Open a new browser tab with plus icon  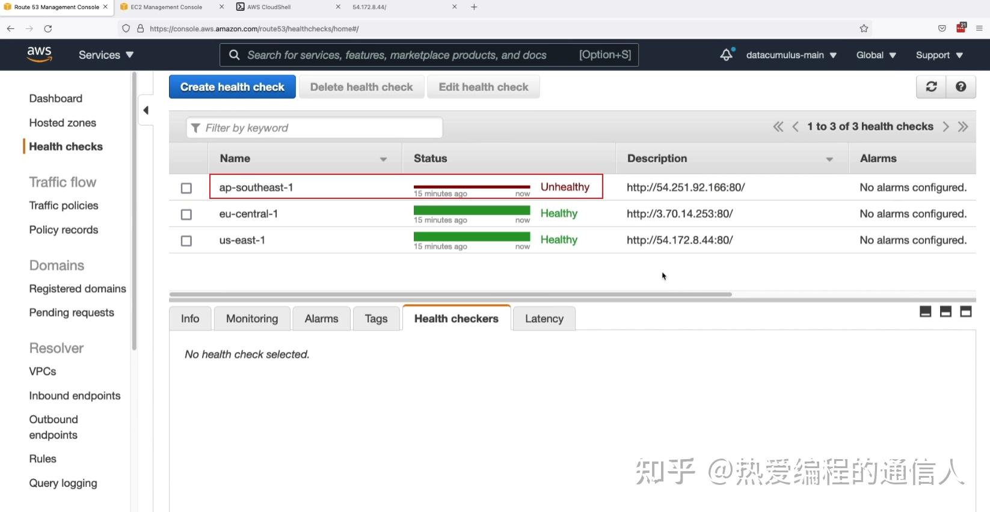(474, 7)
